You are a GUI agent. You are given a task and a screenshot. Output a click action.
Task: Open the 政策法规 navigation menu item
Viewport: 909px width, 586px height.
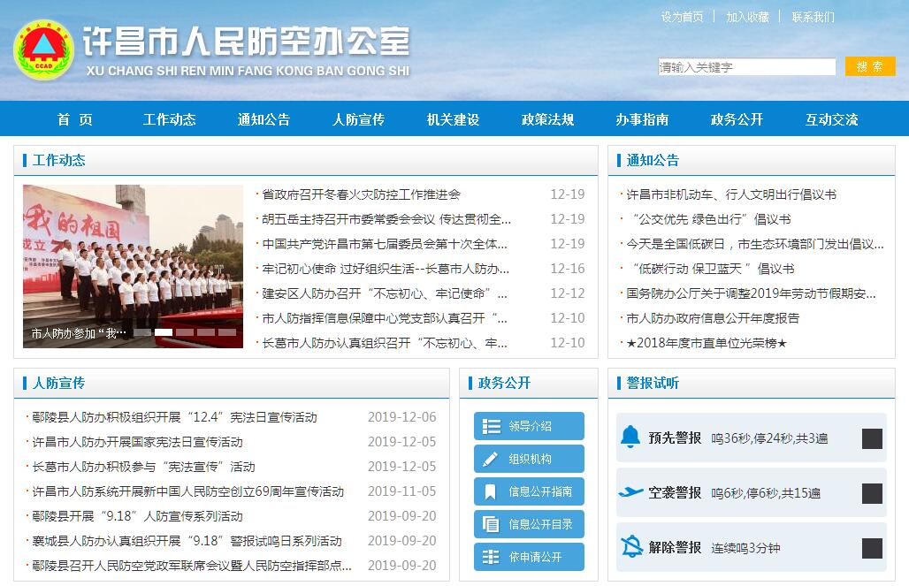[x=547, y=119]
